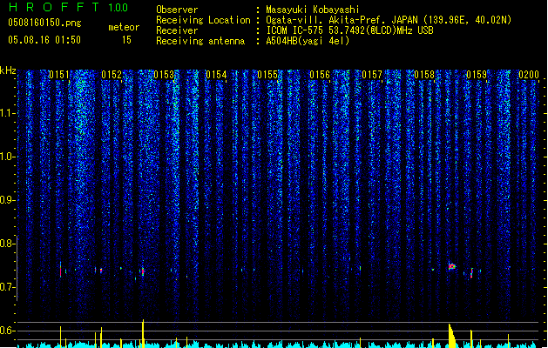Click the 0159 time marker

point(477,75)
